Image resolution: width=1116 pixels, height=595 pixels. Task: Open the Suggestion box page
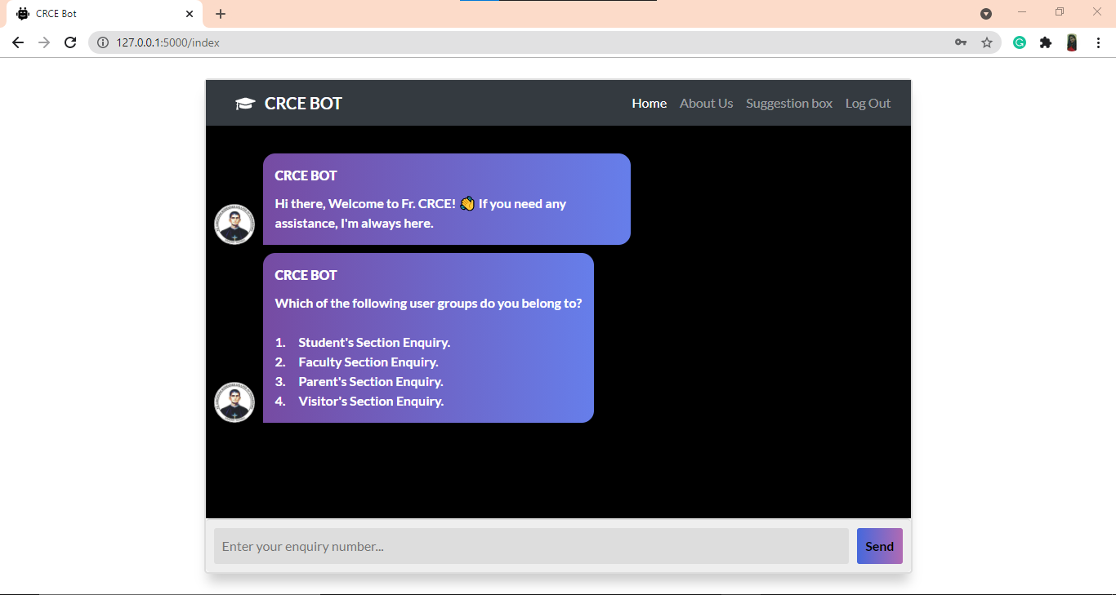coord(788,103)
